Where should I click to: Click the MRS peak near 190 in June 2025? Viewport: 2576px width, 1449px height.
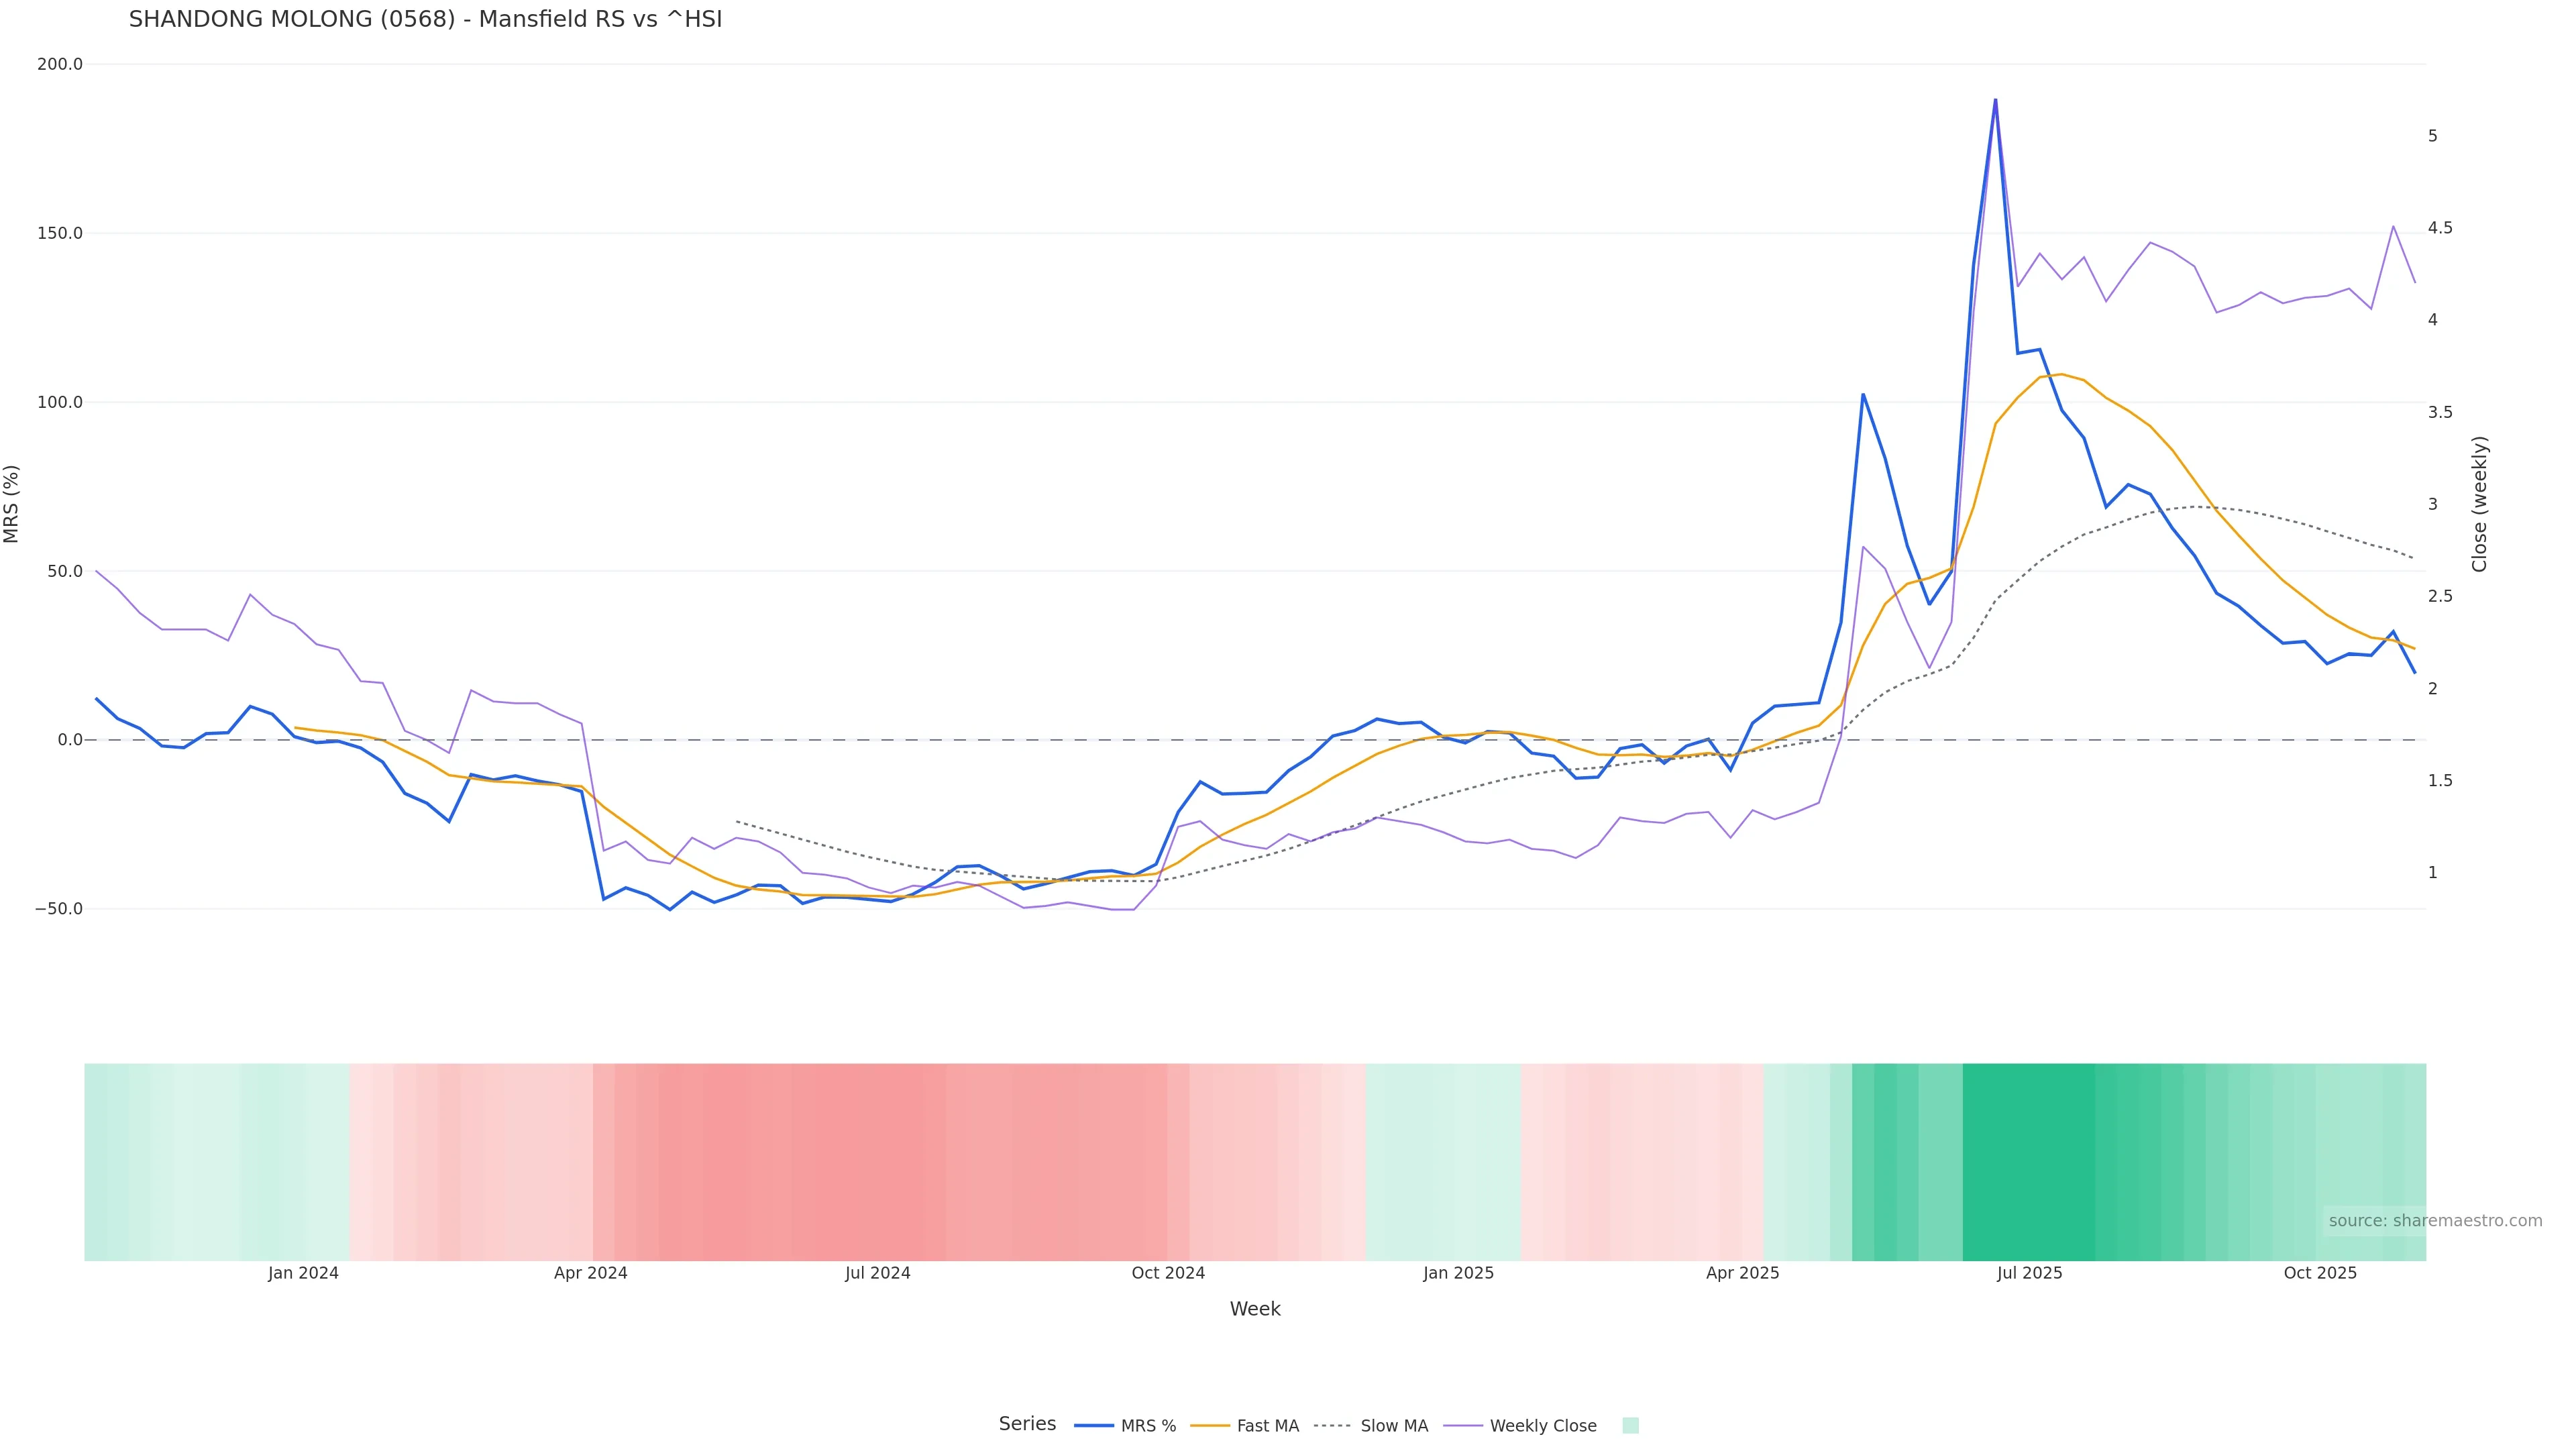pos(1995,100)
